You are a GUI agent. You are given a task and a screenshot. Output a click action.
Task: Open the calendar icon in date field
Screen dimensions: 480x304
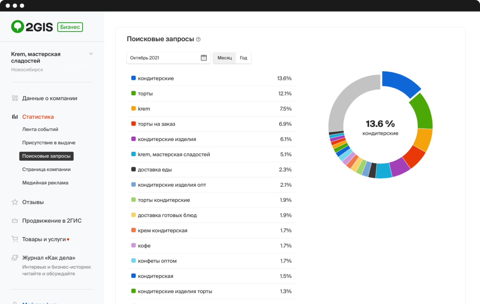point(204,58)
